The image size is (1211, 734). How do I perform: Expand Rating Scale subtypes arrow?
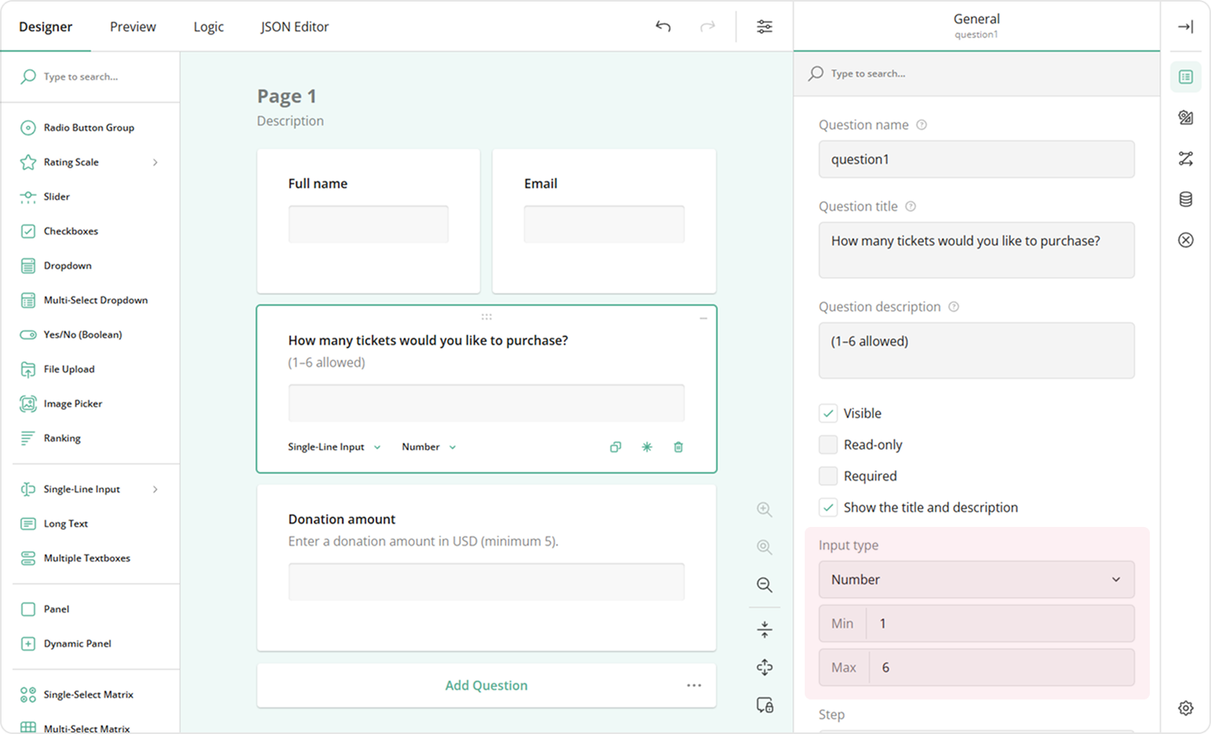(x=155, y=162)
